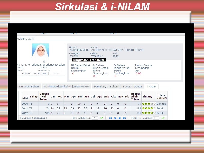
Task: Go to the previous page arrow
Action: coord(115,118)
